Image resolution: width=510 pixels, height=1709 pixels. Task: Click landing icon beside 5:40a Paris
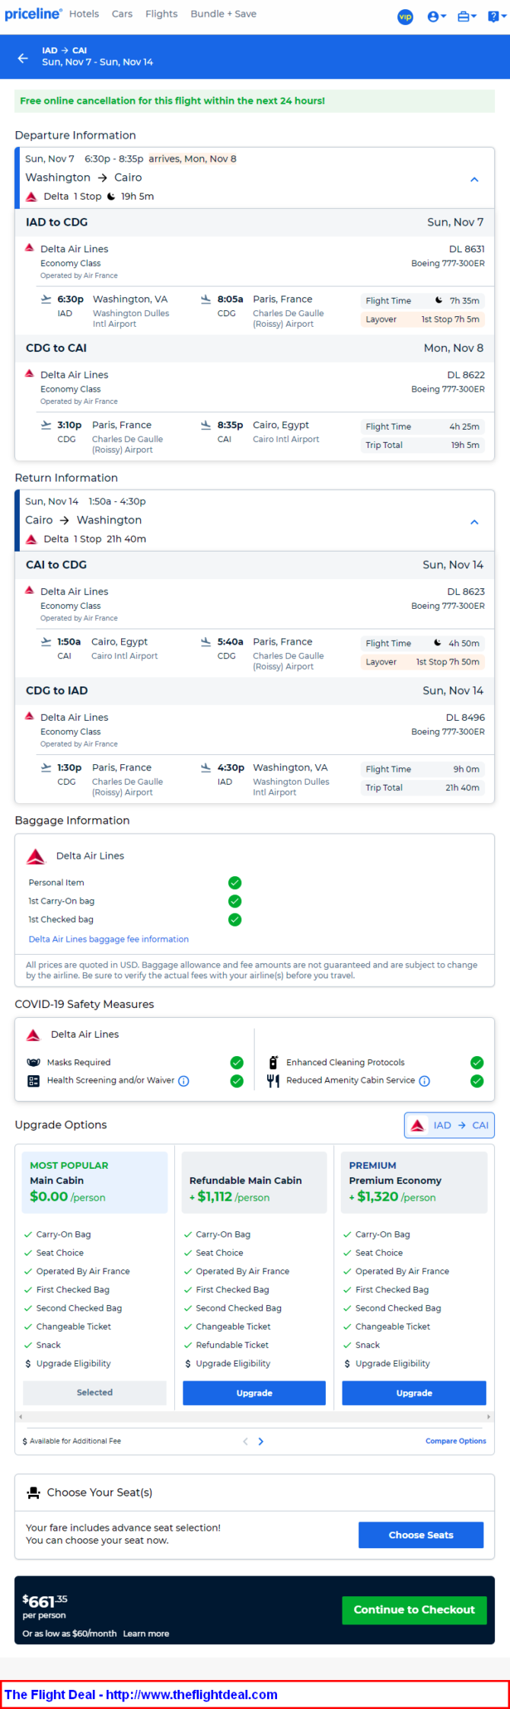tap(206, 642)
